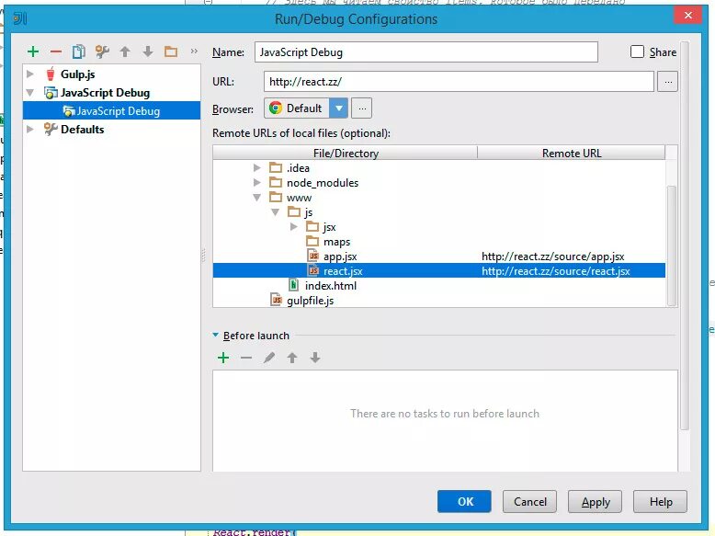Create new folder for configurations
The width and height of the screenshot is (715, 536).
[171, 51]
